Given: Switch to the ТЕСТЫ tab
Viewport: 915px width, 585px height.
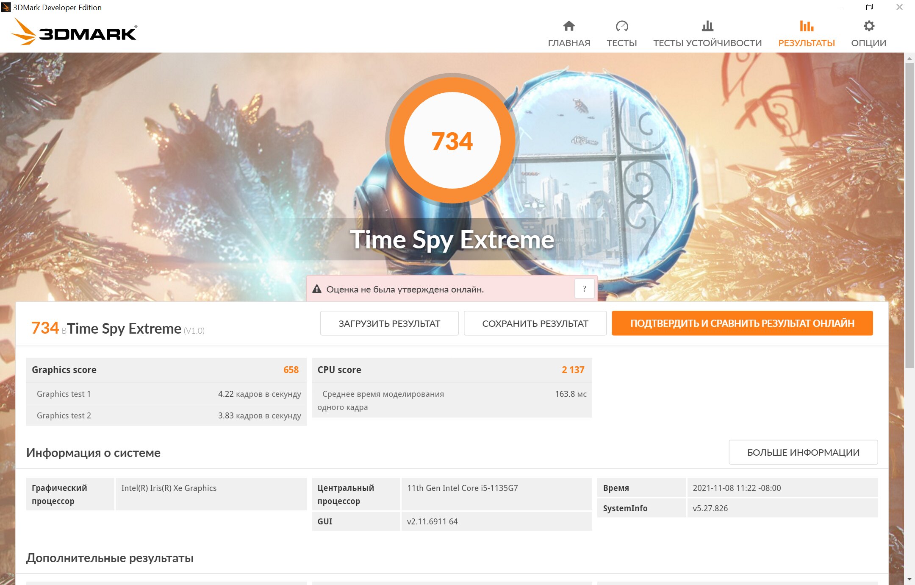Looking at the screenshot, I should 621,43.
